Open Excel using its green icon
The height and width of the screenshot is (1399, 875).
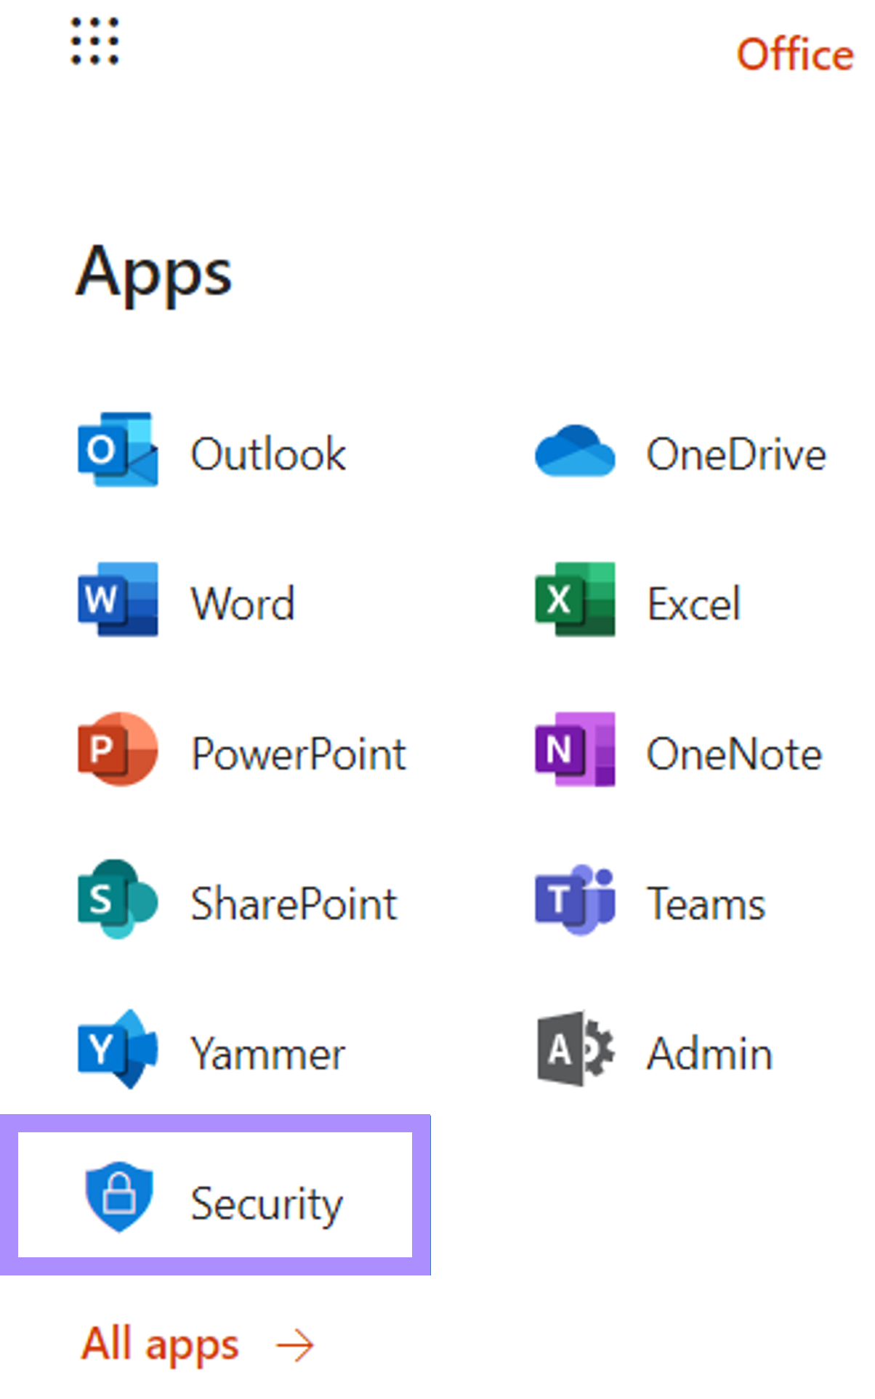[x=575, y=600]
